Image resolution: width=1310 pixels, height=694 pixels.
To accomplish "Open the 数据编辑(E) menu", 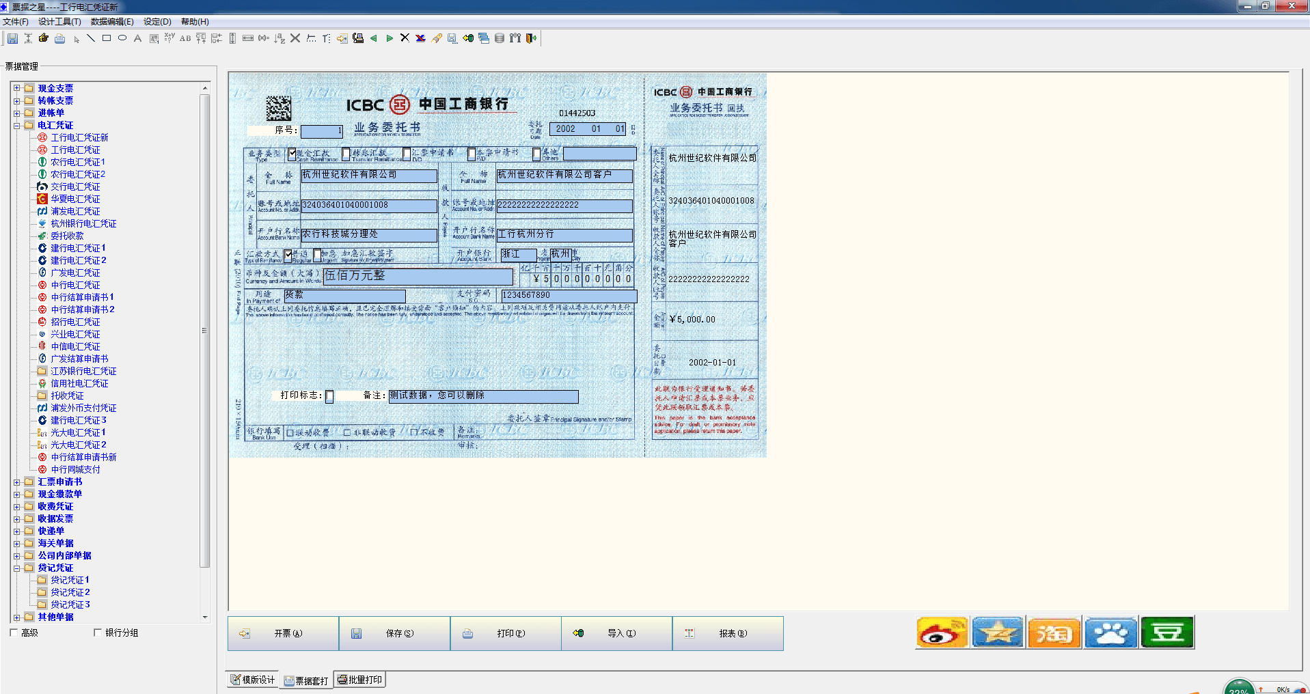I will (112, 22).
